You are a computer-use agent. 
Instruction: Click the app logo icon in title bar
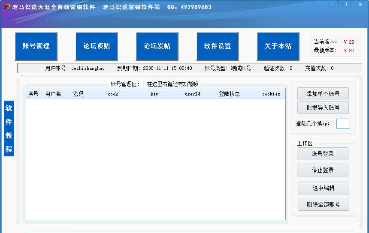tap(7, 7)
